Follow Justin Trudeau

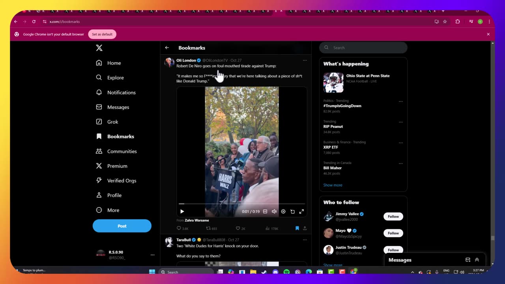click(393, 250)
